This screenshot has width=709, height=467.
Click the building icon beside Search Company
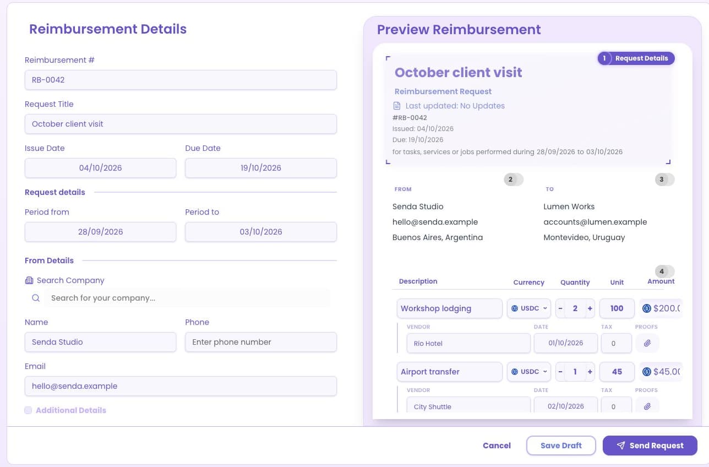pos(29,280)
